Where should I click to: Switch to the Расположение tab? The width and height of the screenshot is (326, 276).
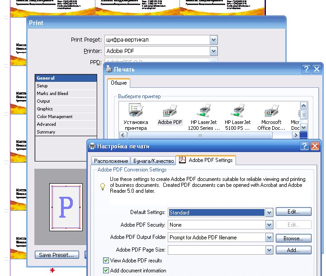click(x=111, y=161)
